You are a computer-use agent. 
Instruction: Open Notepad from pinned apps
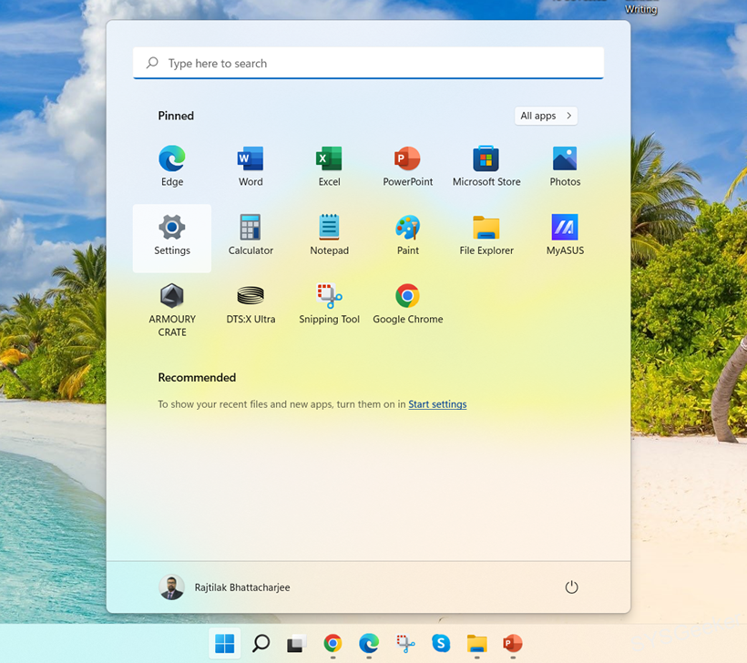(x=329, y=236)
